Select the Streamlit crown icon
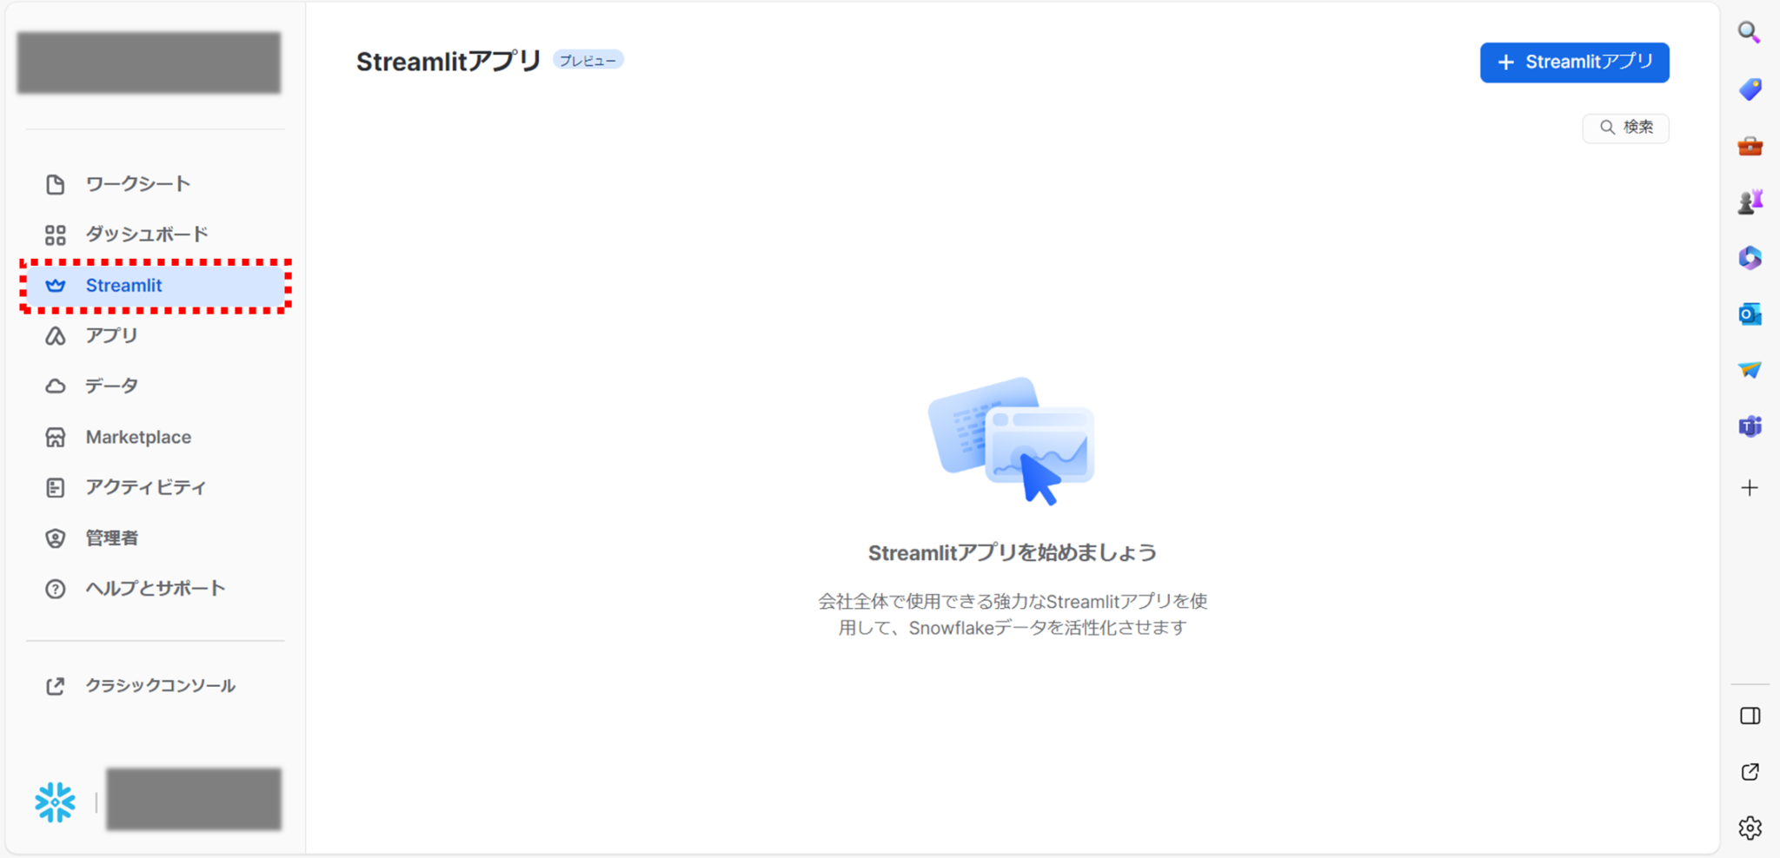This screenshot has height=858, width=1780. tap(55, 285)
